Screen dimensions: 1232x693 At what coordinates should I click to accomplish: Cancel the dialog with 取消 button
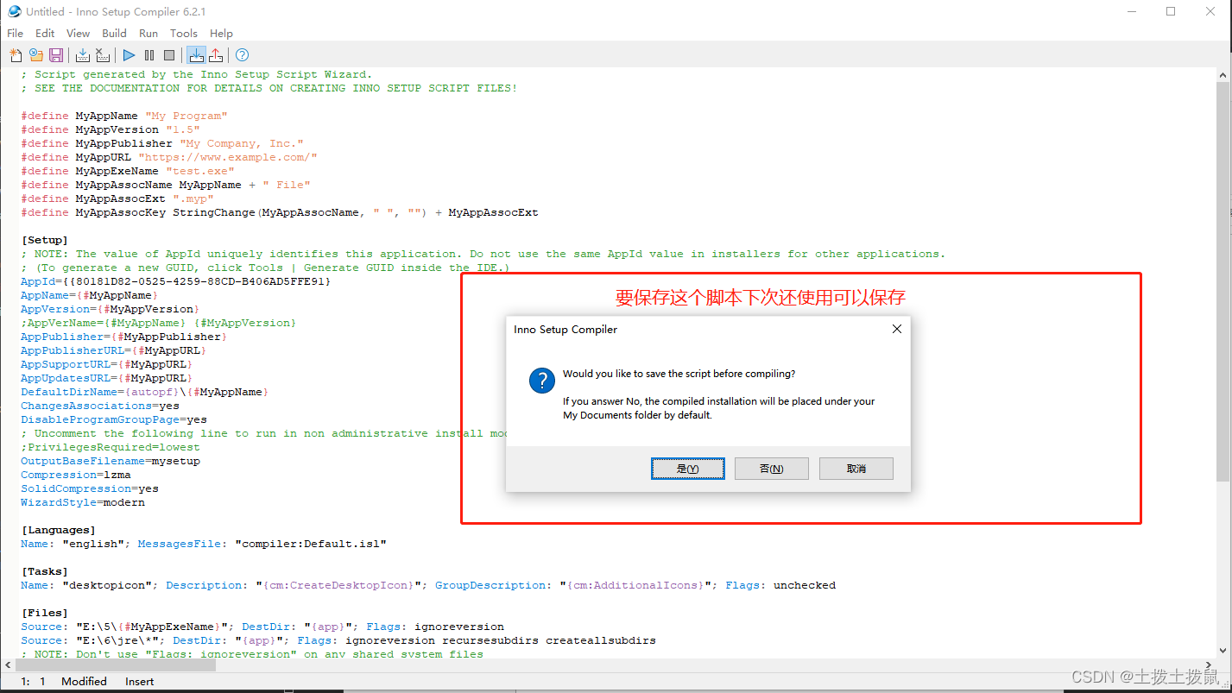tap(856, 469)
